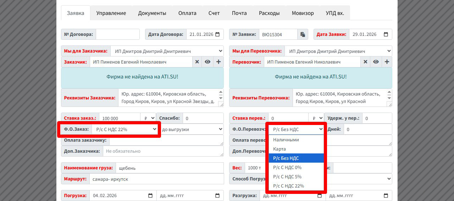
Task: Expand the Ф.О.Заказ payment form dropdown
Action: (125, 129)
